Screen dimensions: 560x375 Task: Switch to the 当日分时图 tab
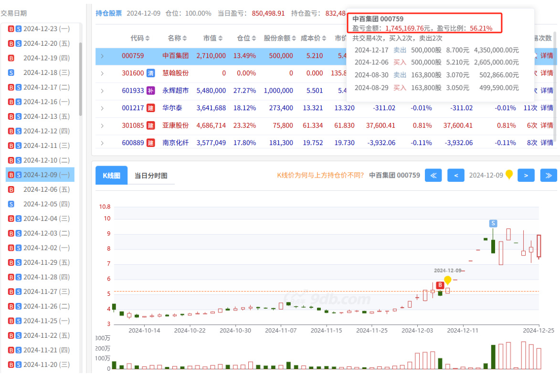pos(151,176)
